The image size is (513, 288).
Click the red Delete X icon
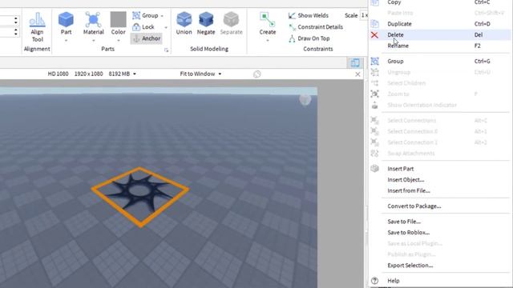tap(374, 35)
